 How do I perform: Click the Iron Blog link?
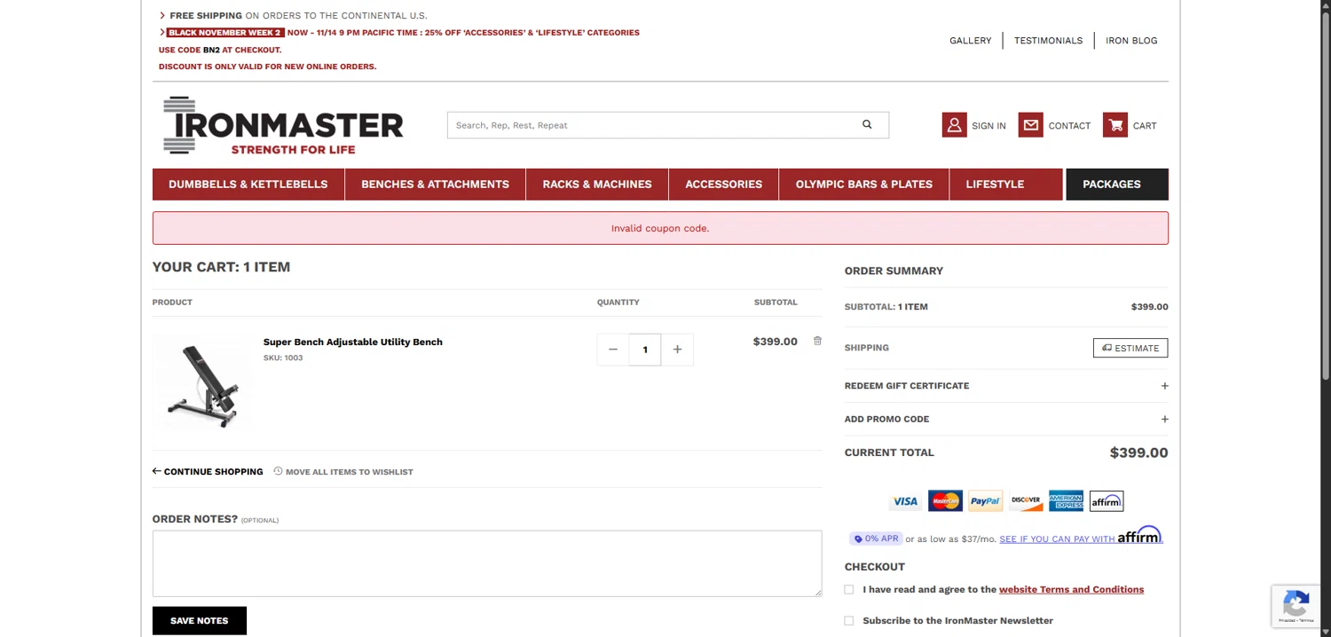[x=1131, y=41]
